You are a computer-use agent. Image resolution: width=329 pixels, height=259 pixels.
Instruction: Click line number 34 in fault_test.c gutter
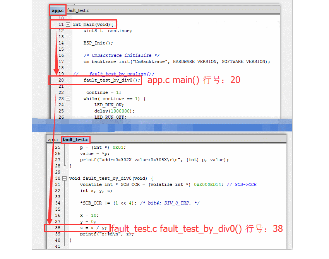coord(57,203)
